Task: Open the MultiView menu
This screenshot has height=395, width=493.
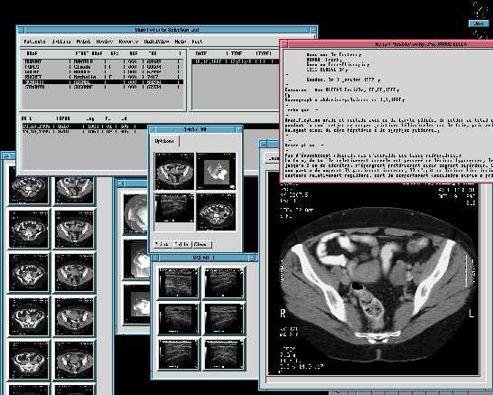Action: coord(156,42)
